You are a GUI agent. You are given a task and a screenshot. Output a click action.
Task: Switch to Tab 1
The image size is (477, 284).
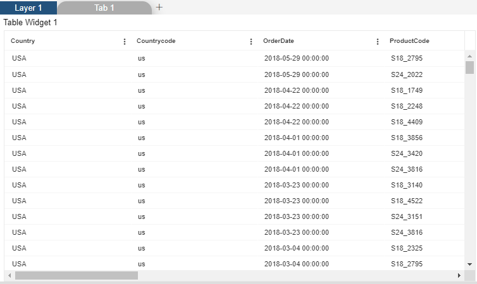104,8
